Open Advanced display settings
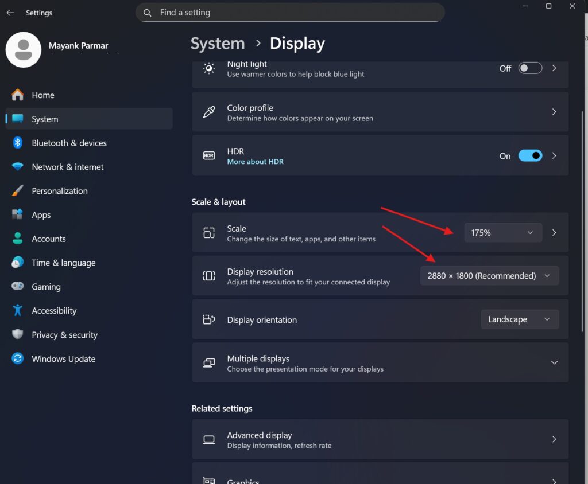This screenshot has width=588, height=484. [380, 439]
